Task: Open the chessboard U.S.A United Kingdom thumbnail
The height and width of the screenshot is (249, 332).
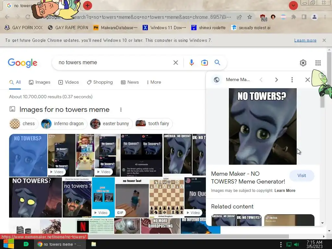Action: (167, 197)
